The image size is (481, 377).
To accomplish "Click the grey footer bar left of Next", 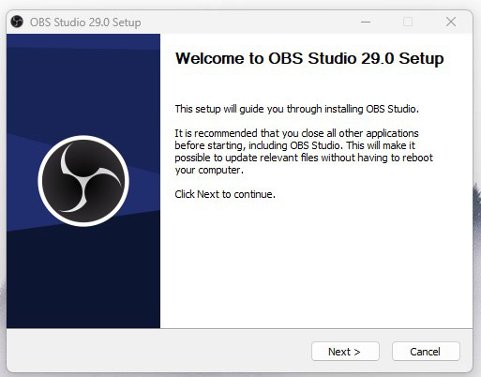I will point(157,351).
